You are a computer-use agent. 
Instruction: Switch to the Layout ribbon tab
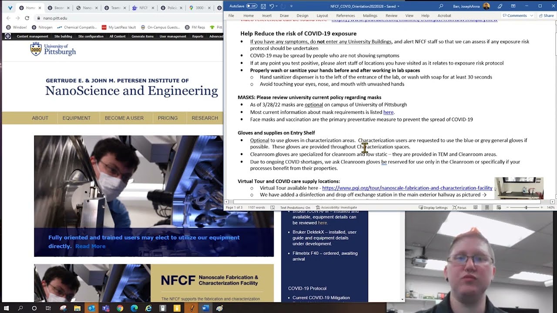coord(322,16)
